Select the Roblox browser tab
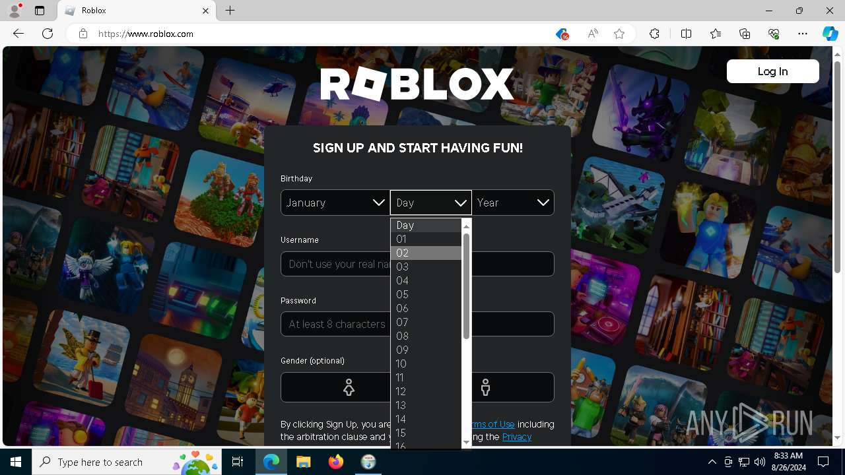Viewport: 845px width, 475px height. click(x=137, y=11)
